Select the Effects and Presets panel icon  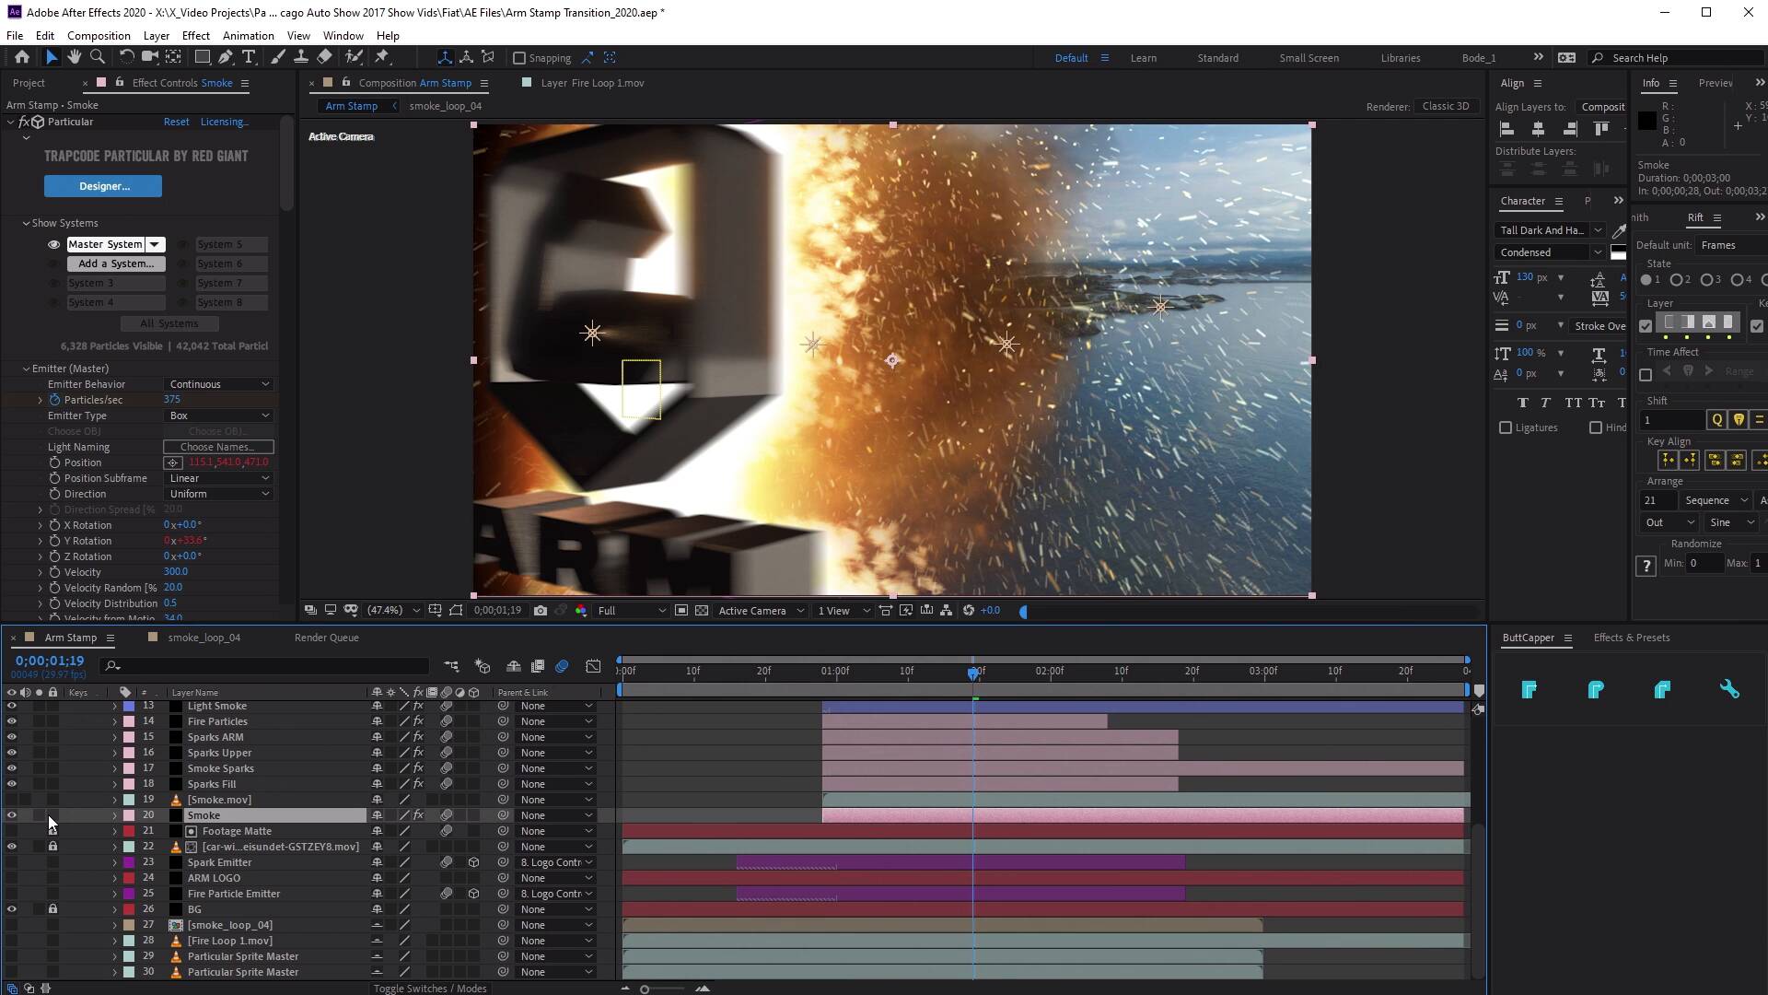tap(1632, 637)
